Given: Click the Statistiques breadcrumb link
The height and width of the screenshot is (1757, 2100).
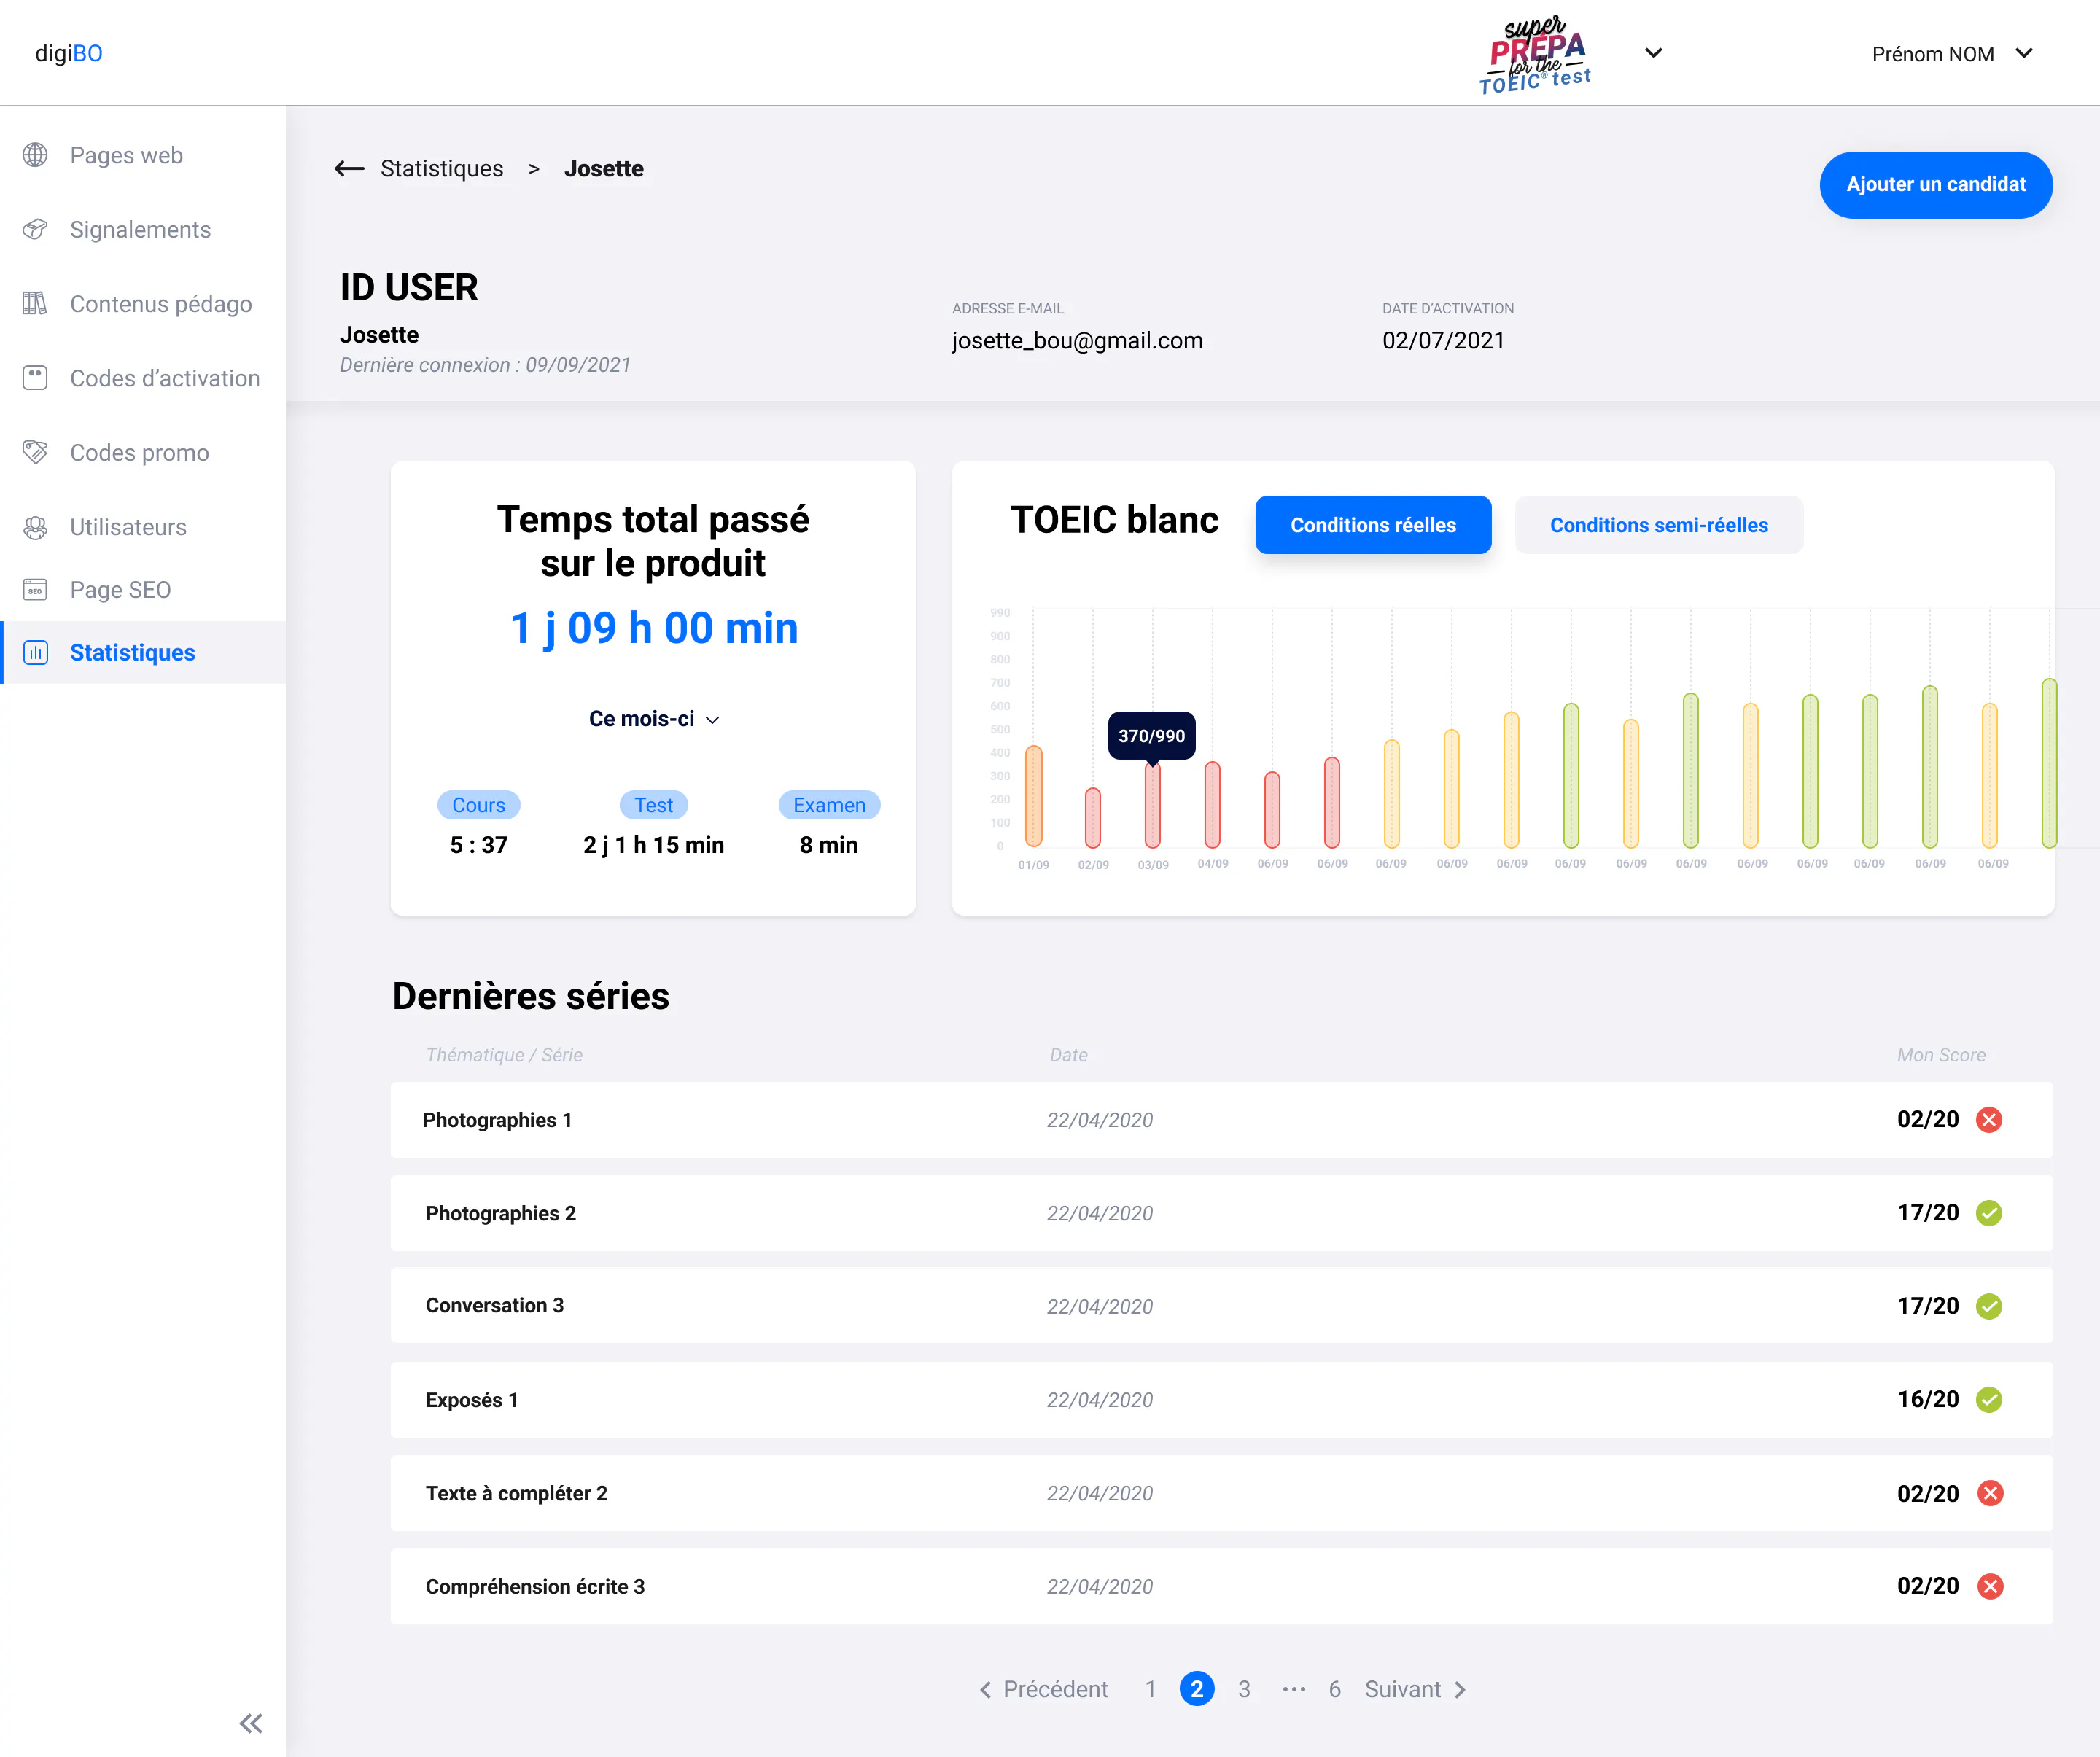Looking at the screenshot, I should pos(442,168).
